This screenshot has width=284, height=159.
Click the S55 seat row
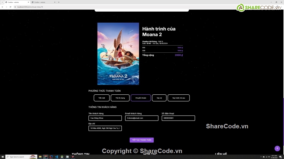[162, 48]
